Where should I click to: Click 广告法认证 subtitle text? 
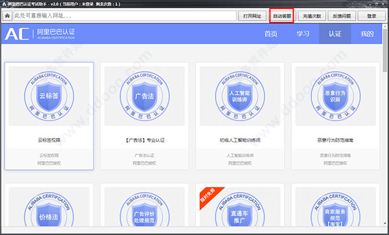pos(145,156)
